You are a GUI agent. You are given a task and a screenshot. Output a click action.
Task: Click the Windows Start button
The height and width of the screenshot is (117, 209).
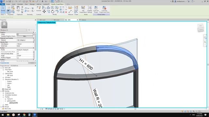[3, 115]
